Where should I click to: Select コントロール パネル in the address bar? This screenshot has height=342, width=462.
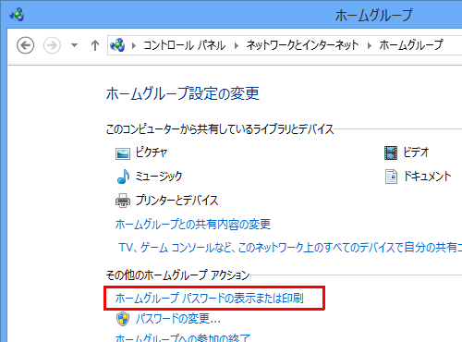tap(184, 45)
